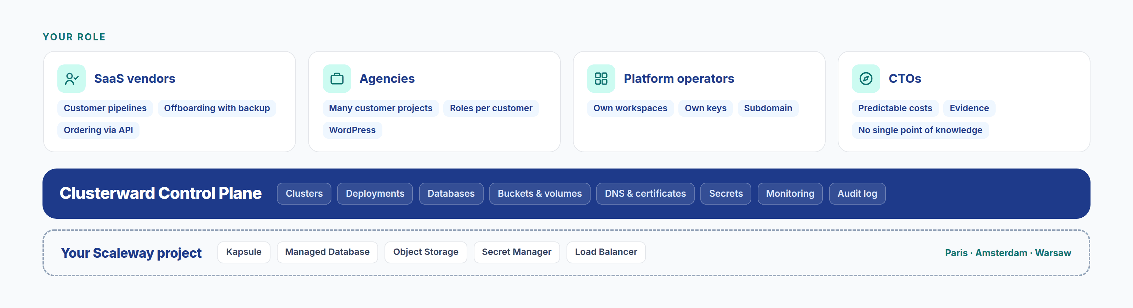Select the Ordering via API tag
This screenshot has width=1133, height=308.
tap(98, 130)
